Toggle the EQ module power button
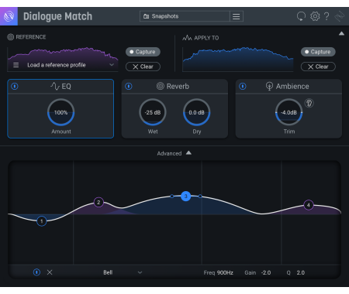The height and width of the screenshot is (294, 349). click(15, 86)
